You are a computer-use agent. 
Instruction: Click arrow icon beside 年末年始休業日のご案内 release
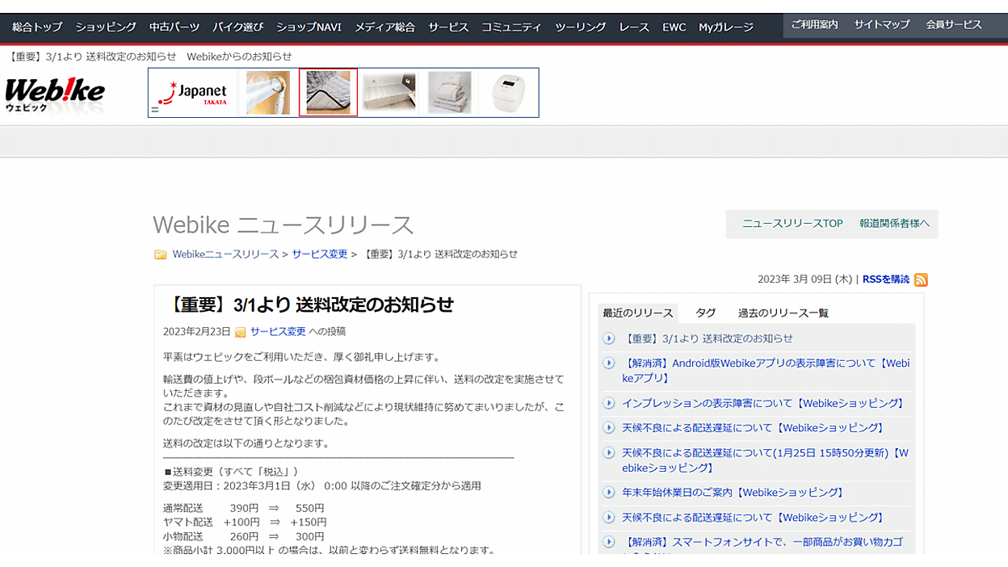(x=609, y=492)
